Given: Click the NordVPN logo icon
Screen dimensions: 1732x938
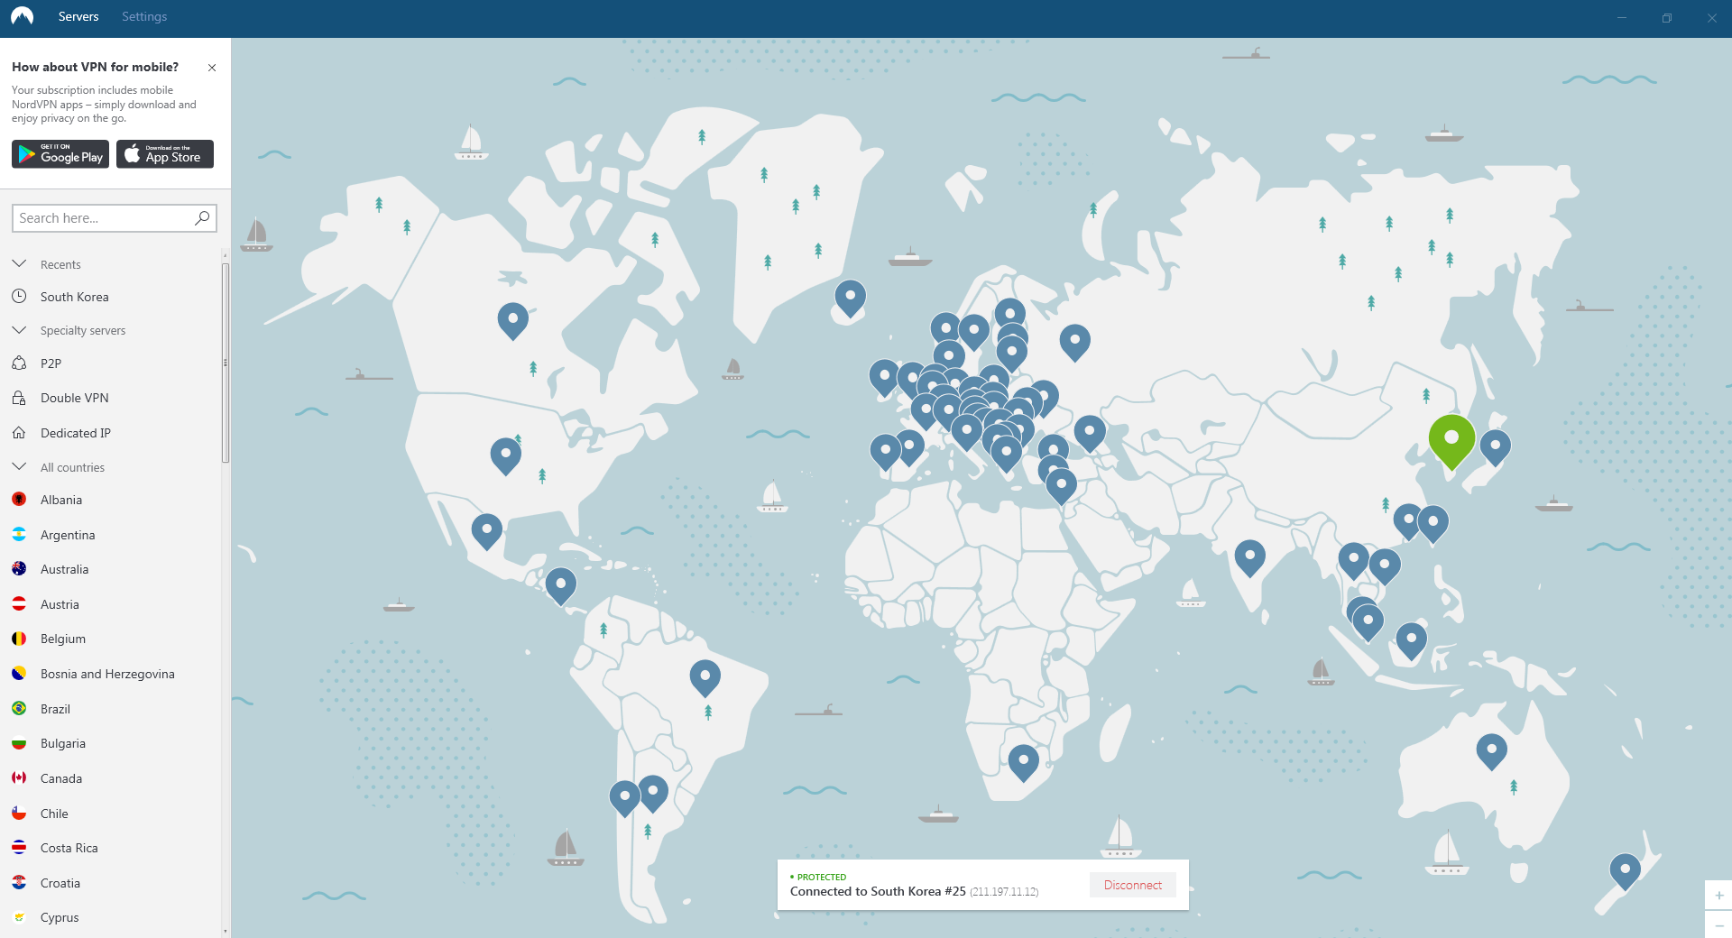Looking at the screenshot, I should (22, 16).
